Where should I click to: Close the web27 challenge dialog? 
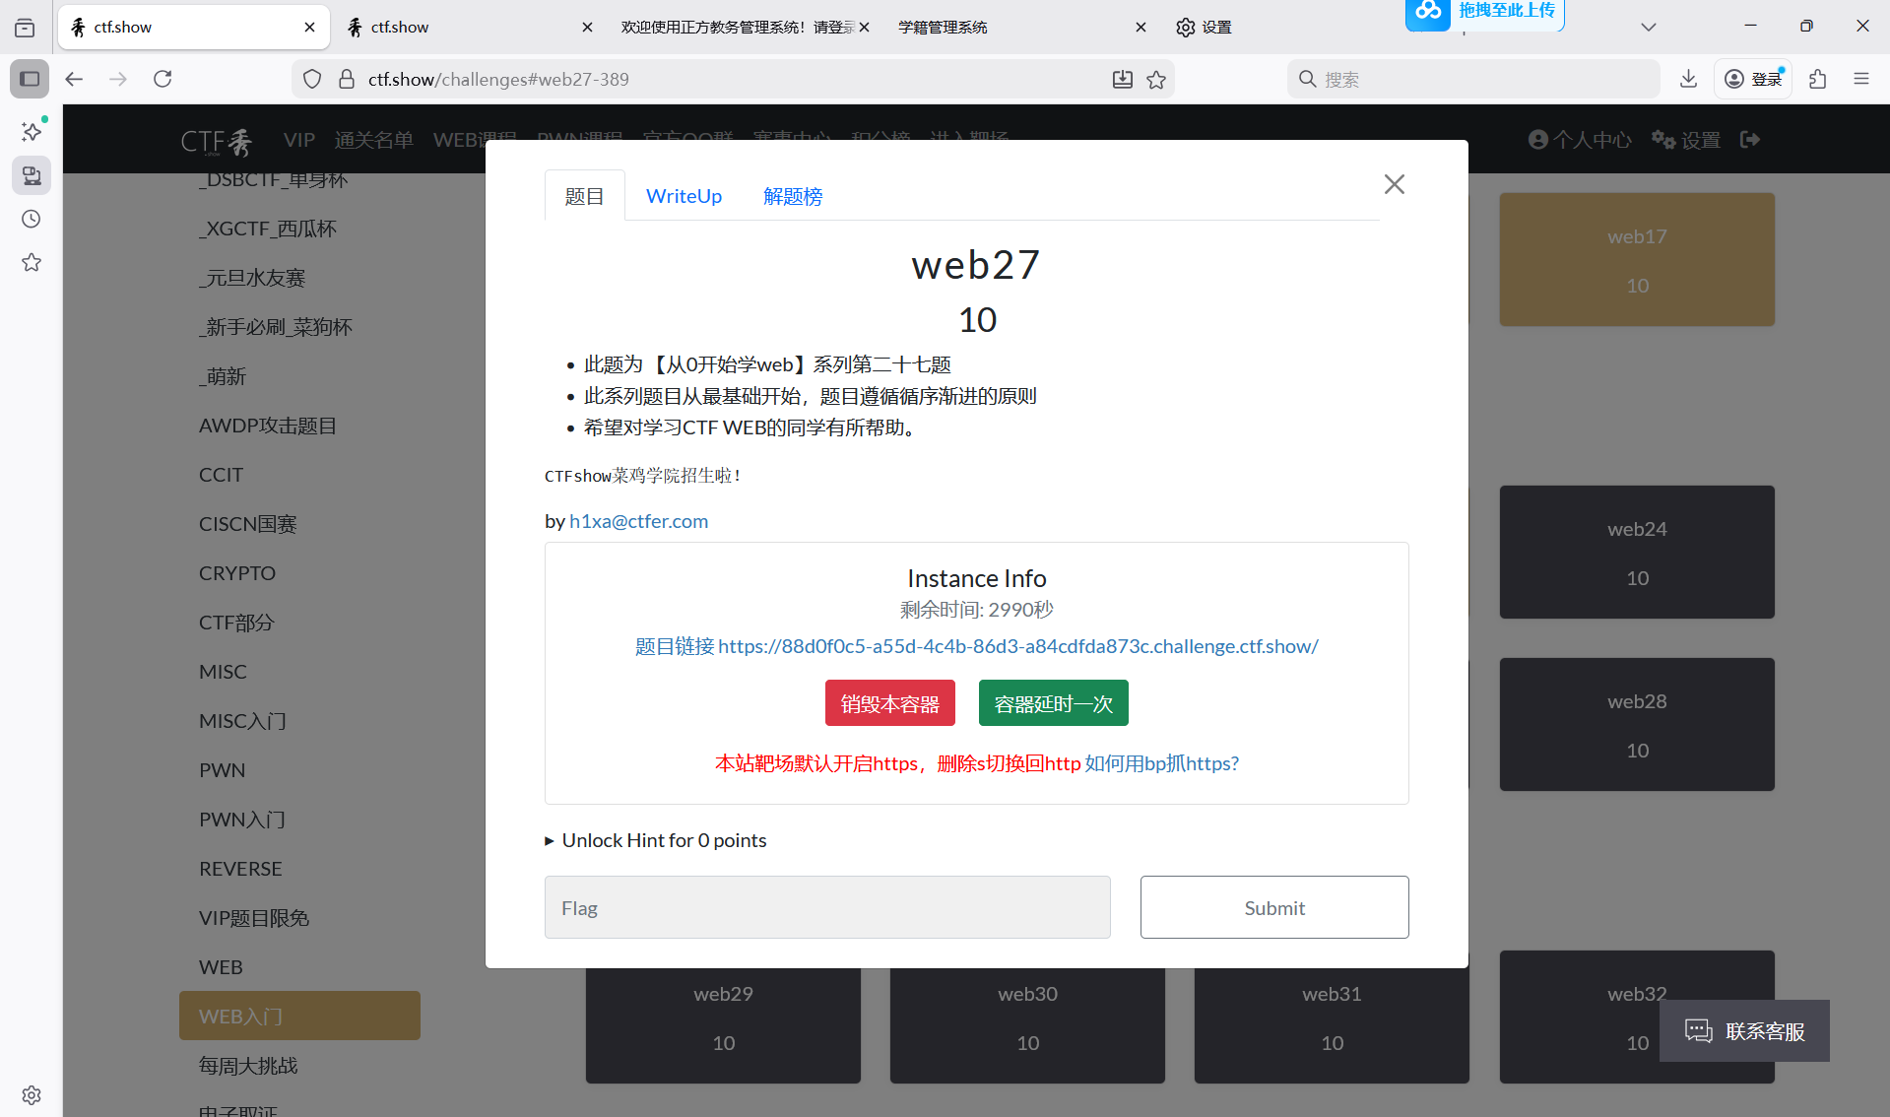pos(1394,184)
